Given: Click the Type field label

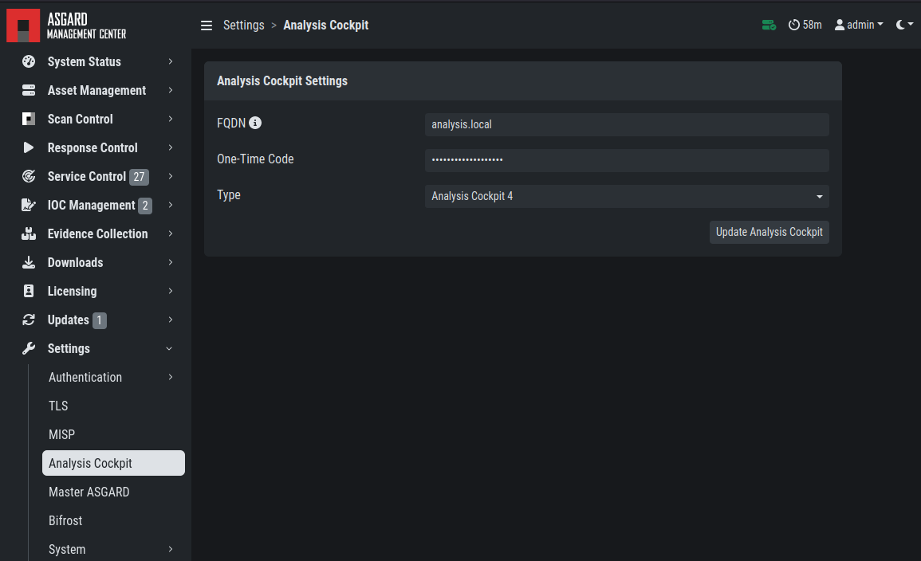Looking at the screenshot, I should tap(229, 194).
